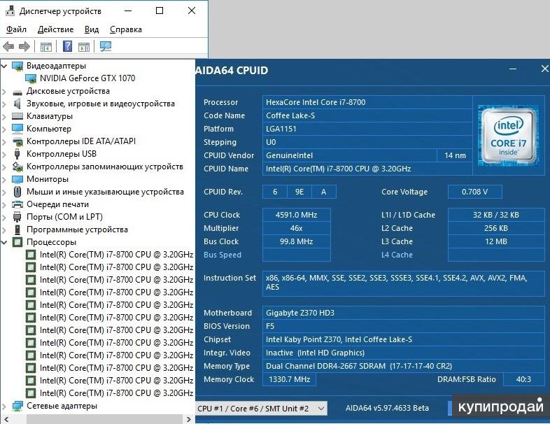The image size is (550, 424).
Task: Click the Device Manager title bar app icon
Action: coord(10,11)
